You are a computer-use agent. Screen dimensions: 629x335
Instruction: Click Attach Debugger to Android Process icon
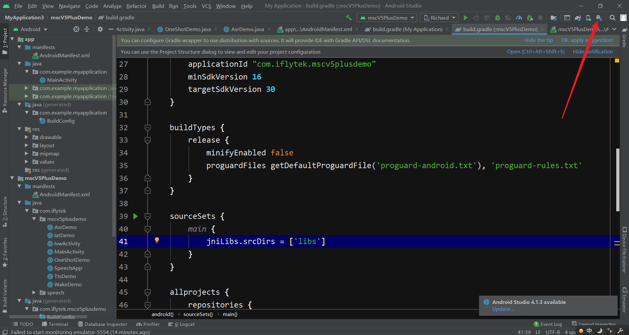pos(529,18)
